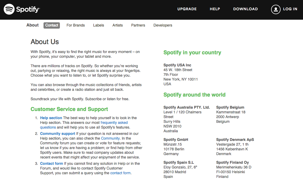This screenshot has width=303, height=180.
Task: Click the Vestergade 27, 1 th line
Action: pos(232,145)
